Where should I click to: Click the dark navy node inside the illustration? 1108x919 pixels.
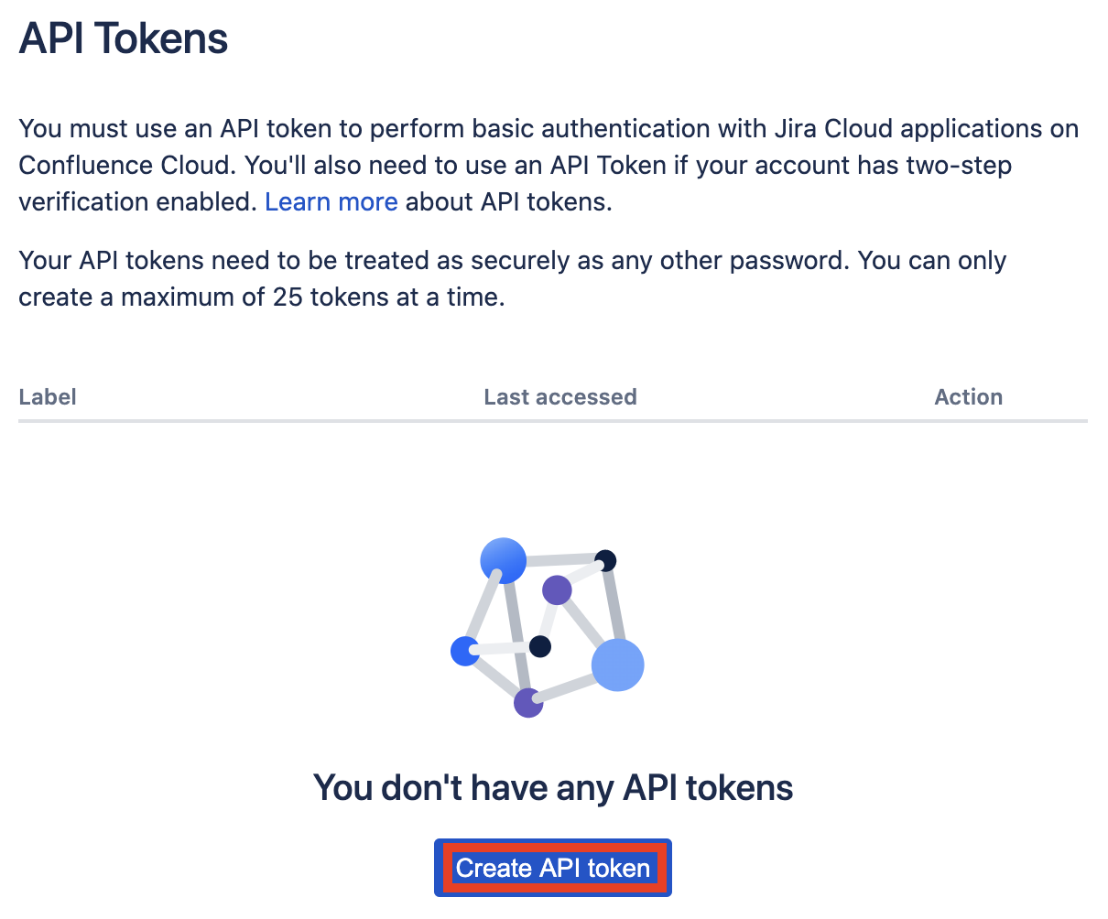[540, 647]
